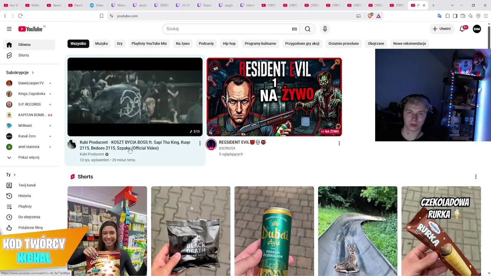The width and height of the screenshot is (491, 276).
Task: Bookmark this page in the address bar
Action: click(101, 16)
